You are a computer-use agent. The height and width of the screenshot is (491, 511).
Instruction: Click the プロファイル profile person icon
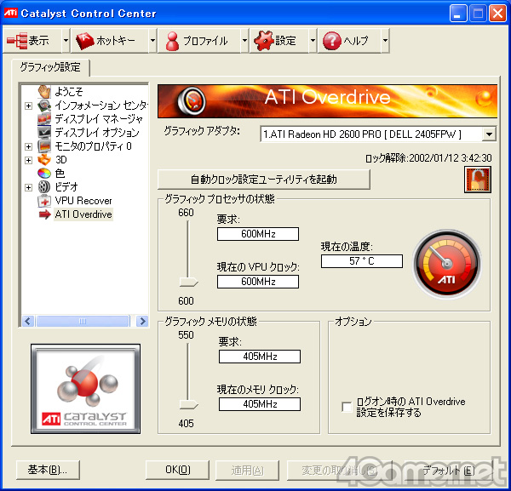[172, 41]
